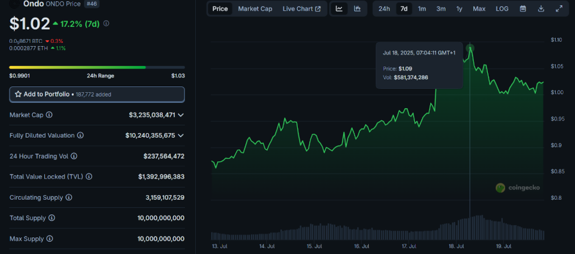Click the Market Cap info icon

(49, 115)
